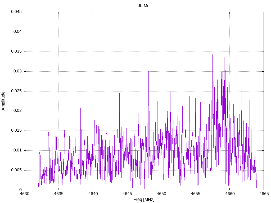Click the x-axis tick label 4660
Viewport: 271px width, 203px height.
[230, 194]
